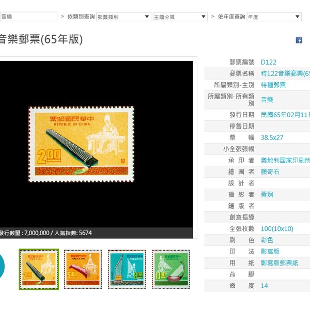Open the D122 stamp number link
Image resolution: width=310 pixels, height=310 pixels.
pos(268,63)
